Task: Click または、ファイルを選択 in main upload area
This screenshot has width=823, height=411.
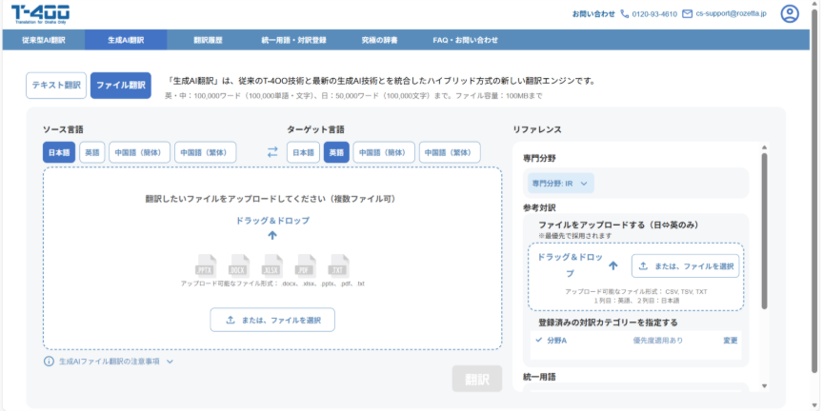Action: tap(272, 320)
